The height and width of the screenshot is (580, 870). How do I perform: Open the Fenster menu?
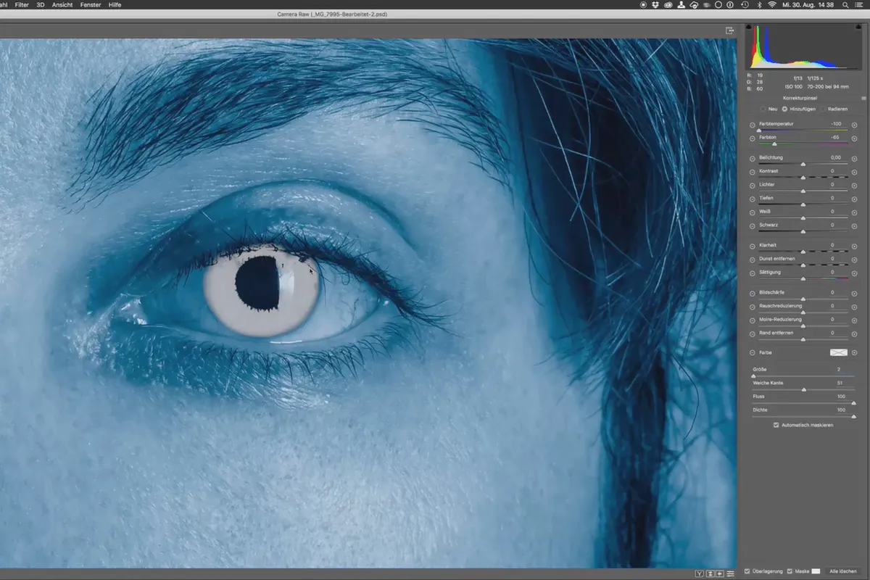coord(91,4)
